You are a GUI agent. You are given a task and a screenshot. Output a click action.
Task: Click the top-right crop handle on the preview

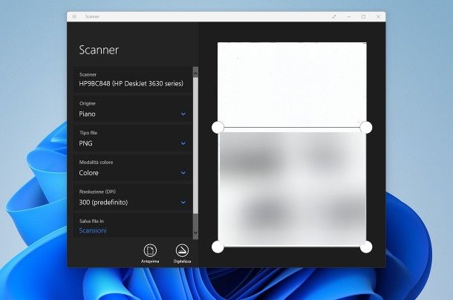tap(366, 128)
